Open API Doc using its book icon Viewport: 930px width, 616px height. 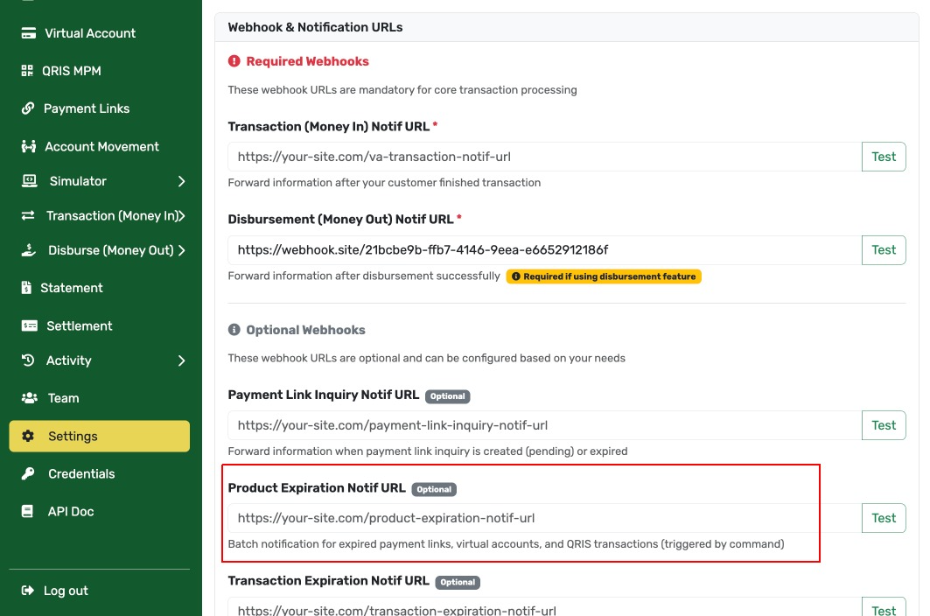[x=29, y=511]
